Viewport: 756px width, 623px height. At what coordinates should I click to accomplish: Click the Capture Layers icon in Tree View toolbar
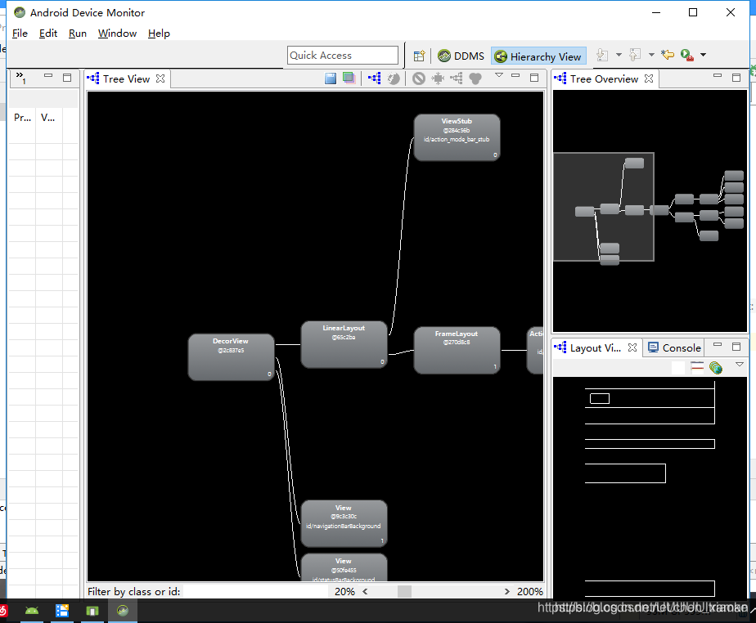pyautogui.click(x=349, y=78)
